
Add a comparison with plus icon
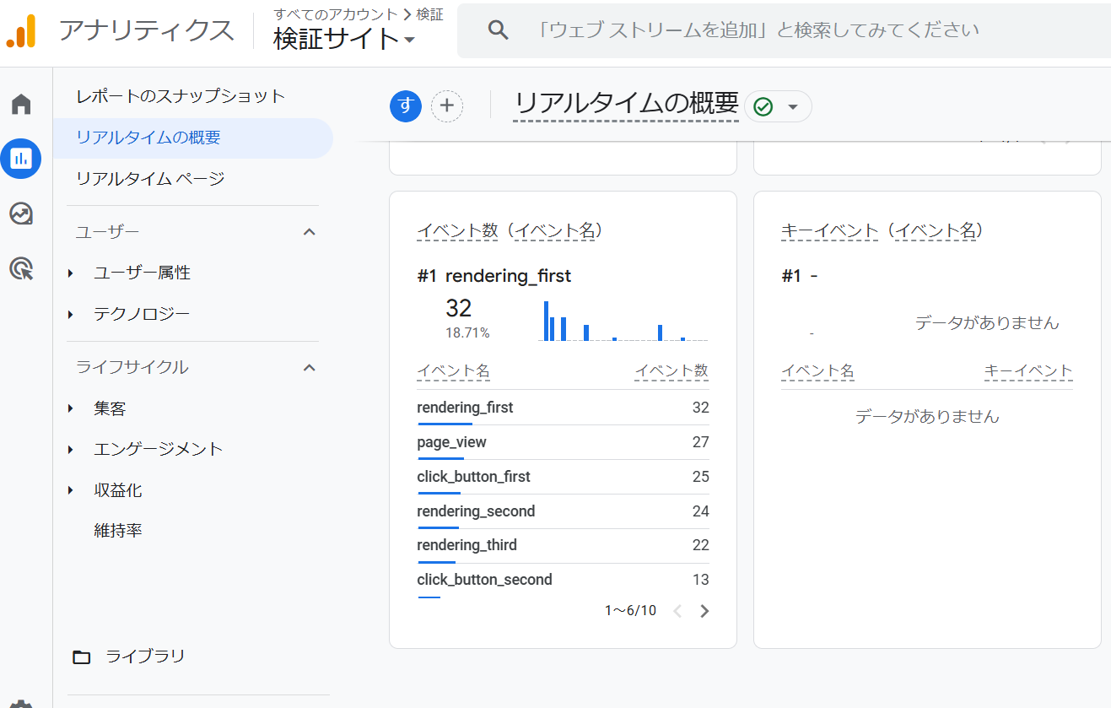447,106
